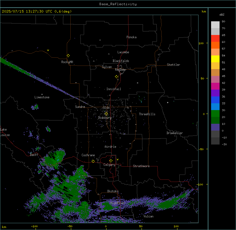
Task: Click the RockyMH label
Action: click(67, 62)
